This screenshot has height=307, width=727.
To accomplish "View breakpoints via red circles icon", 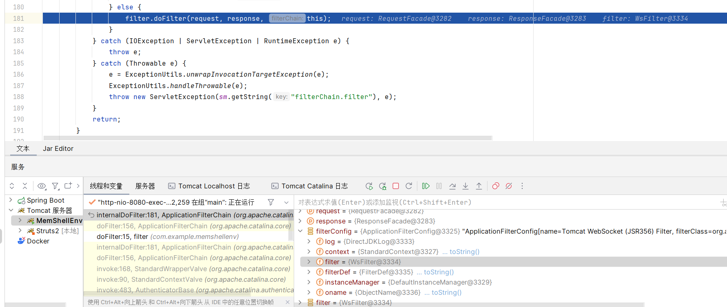I will pyautogui.click(x=496, y=186).
